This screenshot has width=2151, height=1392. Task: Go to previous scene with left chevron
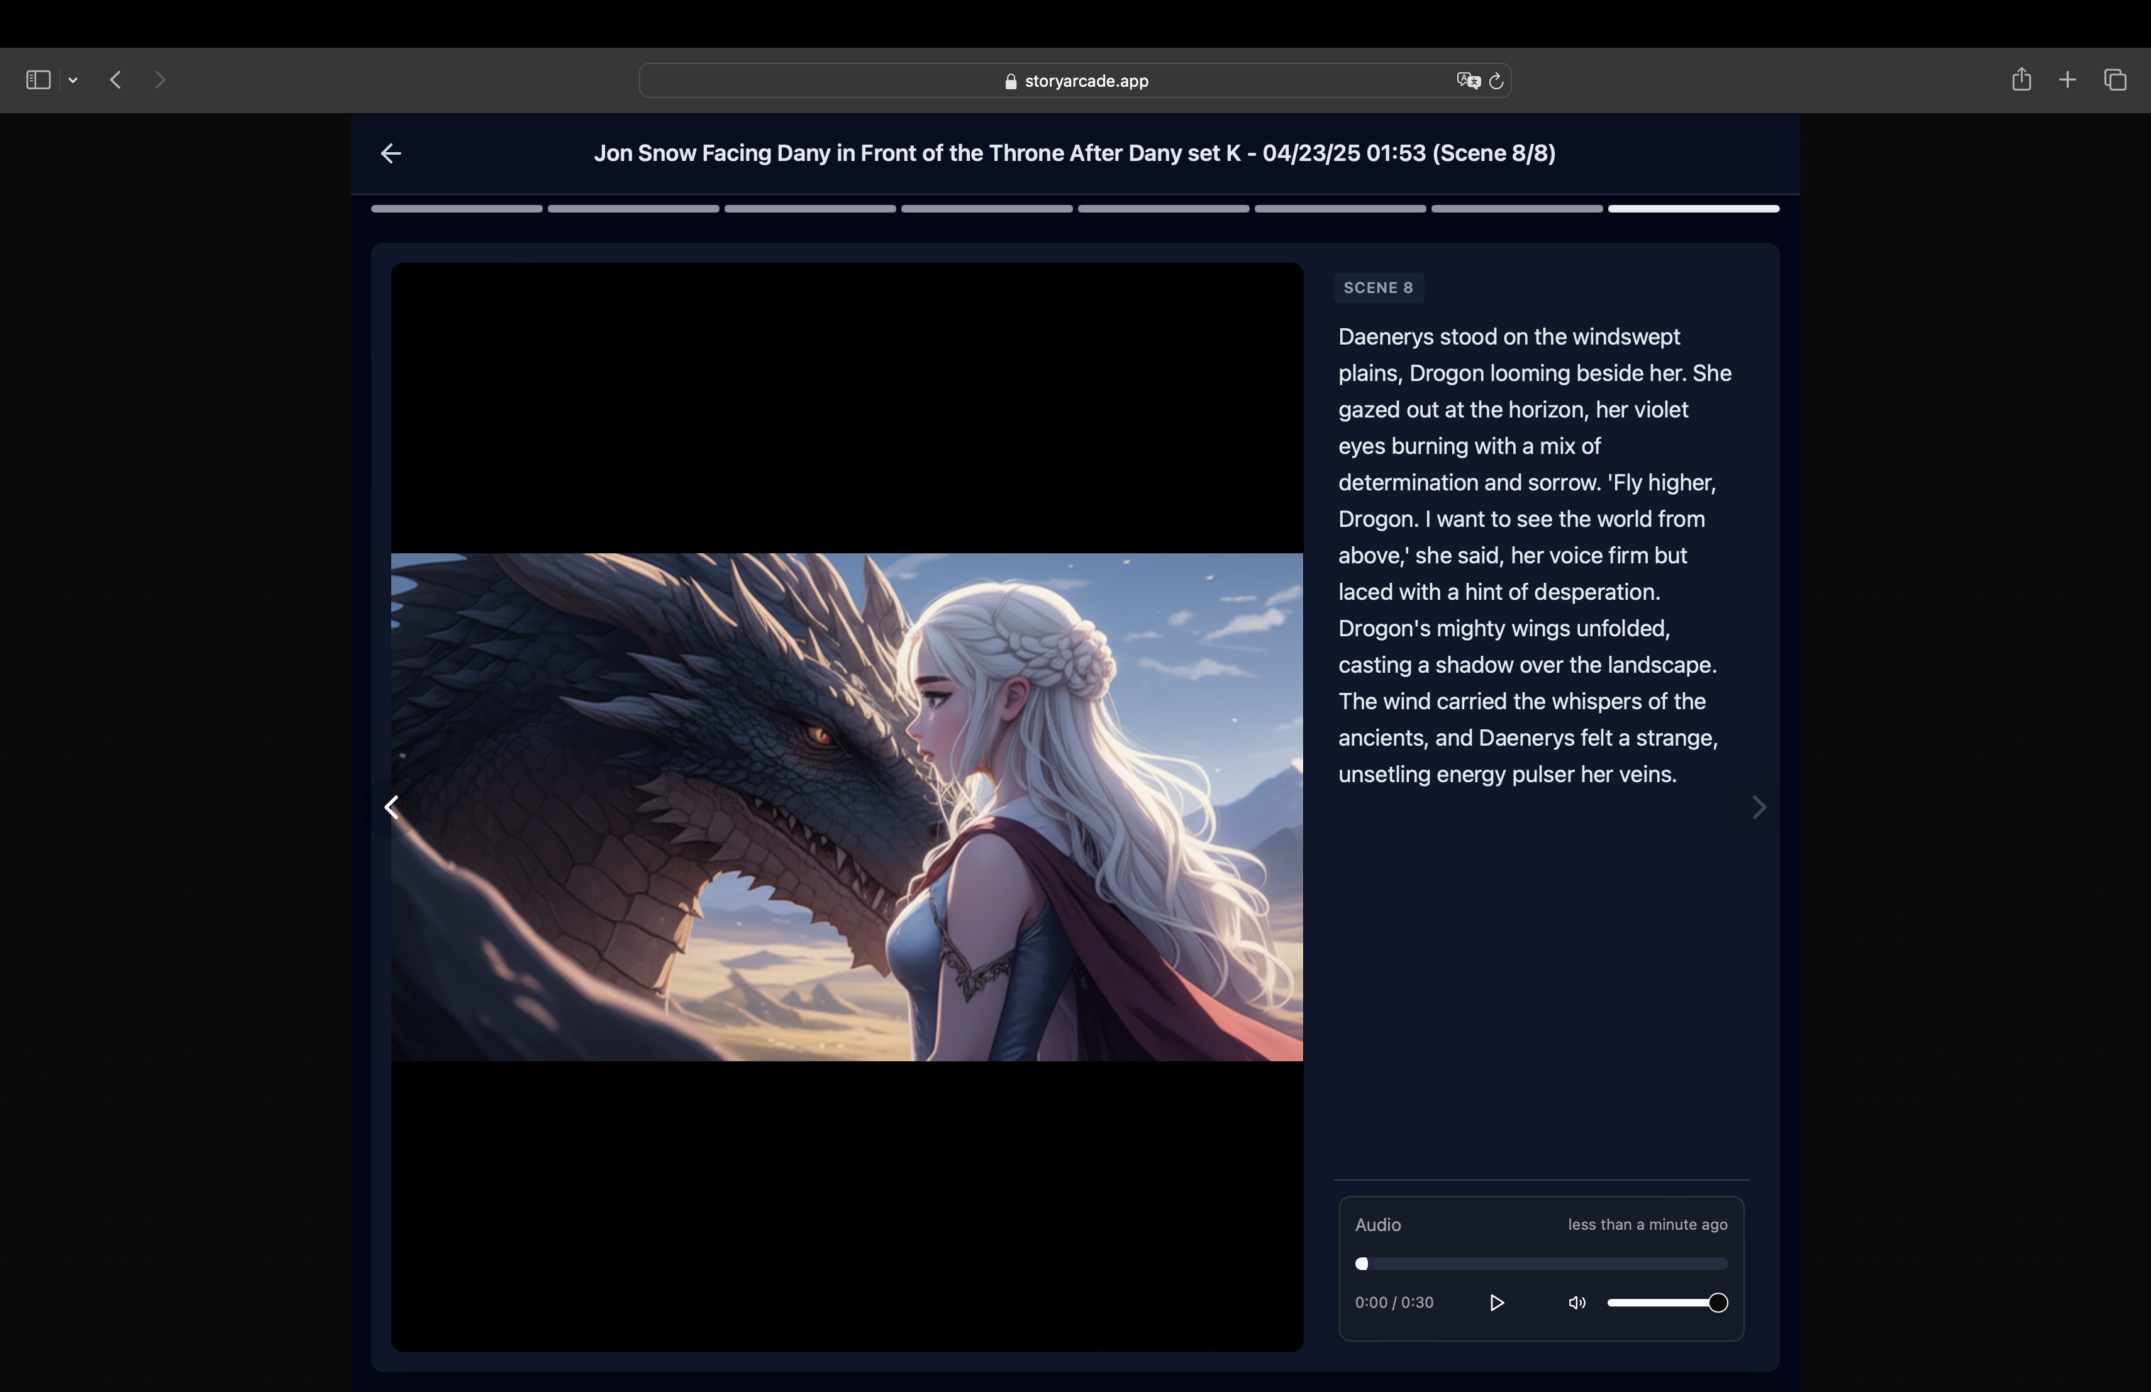click(x=391, y=807)
